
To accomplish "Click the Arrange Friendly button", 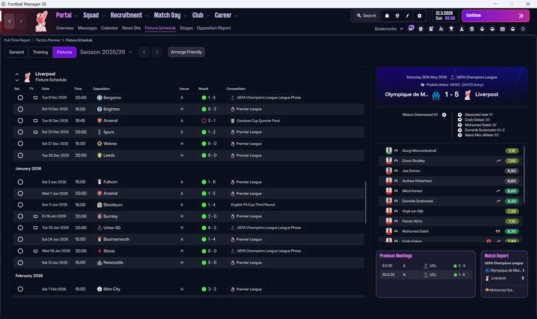I will pyautogui.click(x=186, y=52).
